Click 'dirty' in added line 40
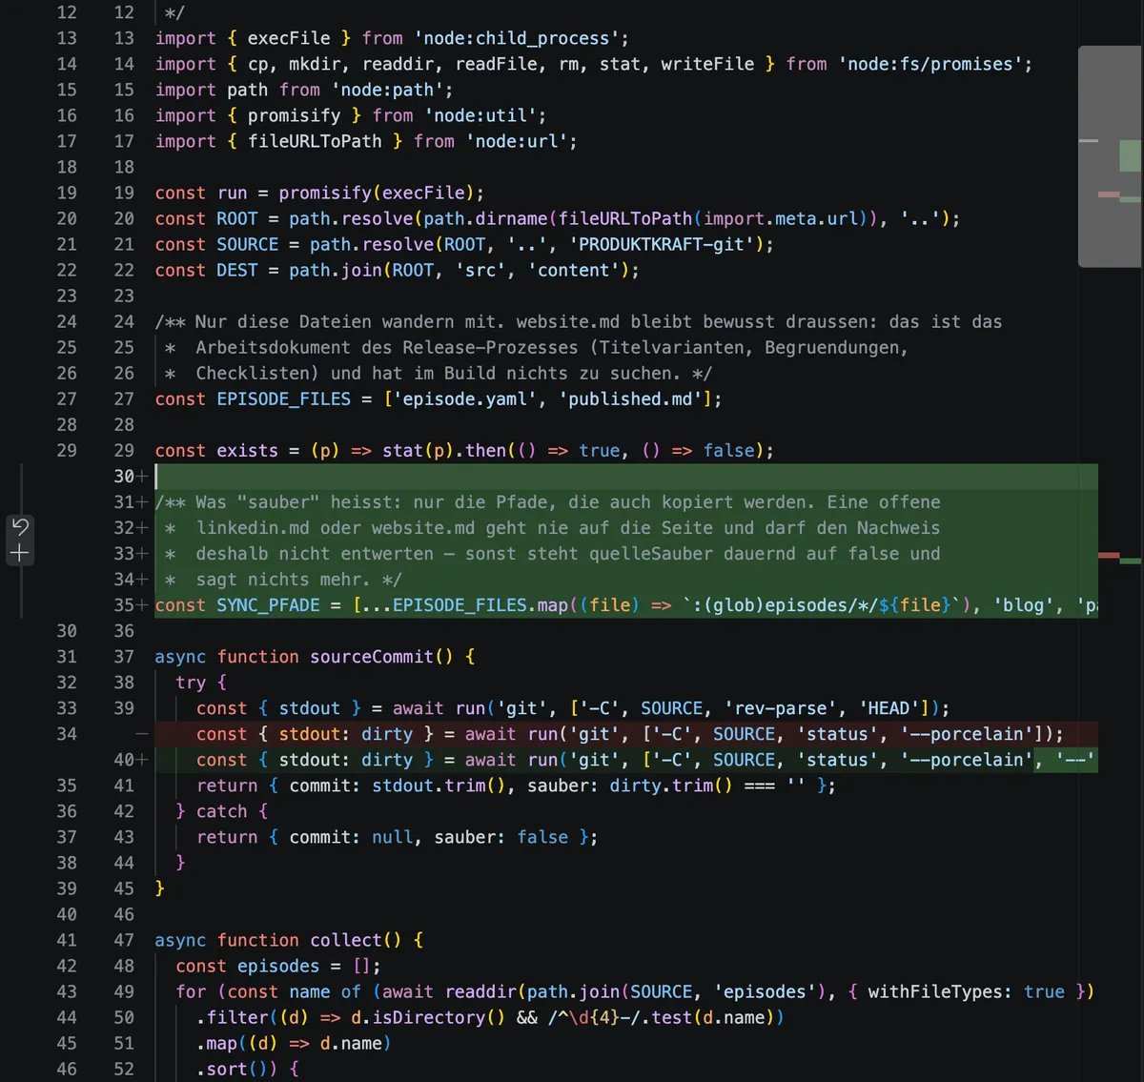 point(387,759)
